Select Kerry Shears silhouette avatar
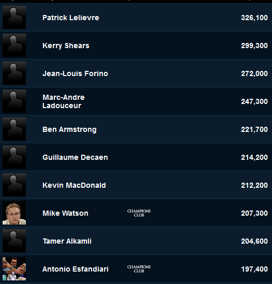The height and width of the screenshot is (284, 272). click(14, 46)
